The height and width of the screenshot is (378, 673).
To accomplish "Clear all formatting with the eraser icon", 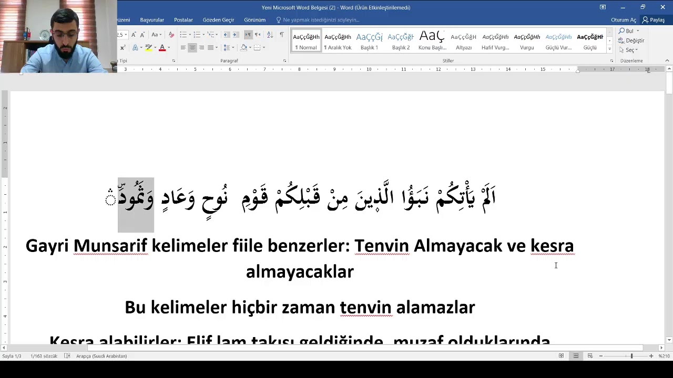I will 171,35.
